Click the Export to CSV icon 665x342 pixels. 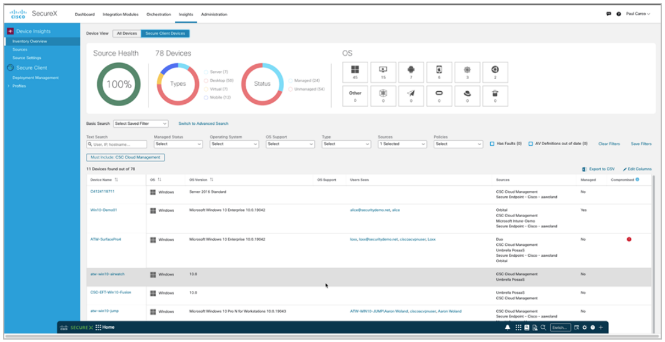coord(585,169)
